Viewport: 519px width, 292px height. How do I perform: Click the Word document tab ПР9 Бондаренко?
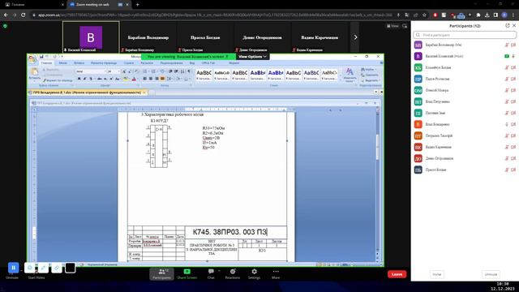click(x=87, y=92)
